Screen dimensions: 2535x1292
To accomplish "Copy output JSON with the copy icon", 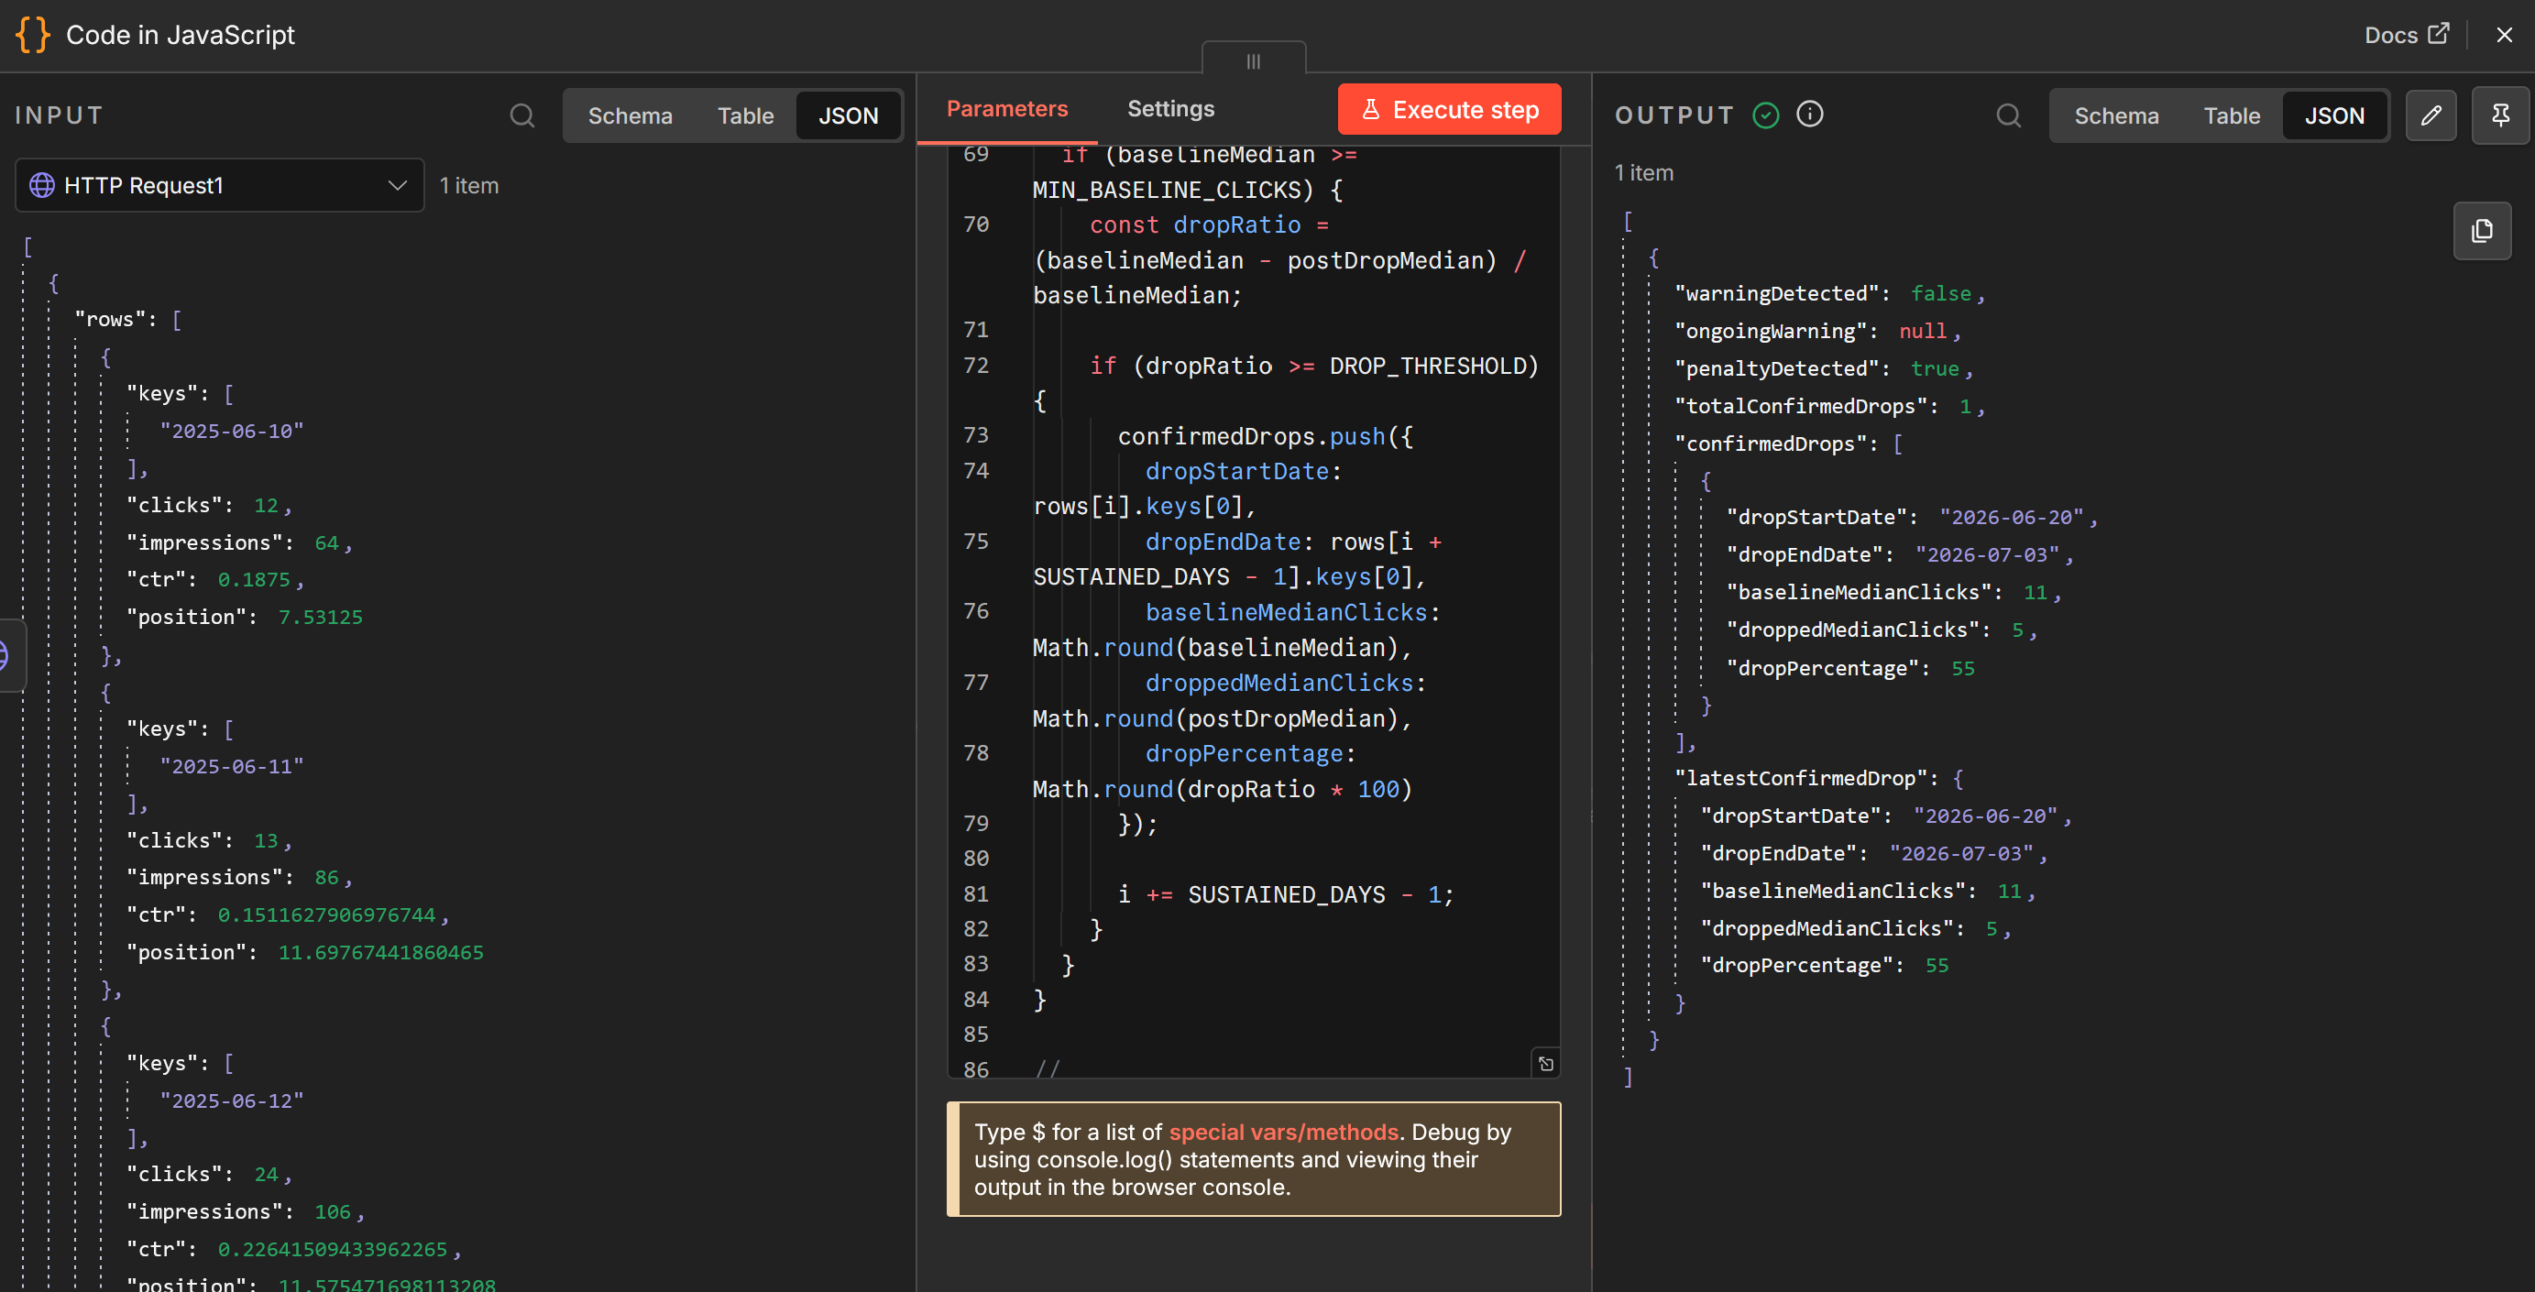I will click(2482, 230).
